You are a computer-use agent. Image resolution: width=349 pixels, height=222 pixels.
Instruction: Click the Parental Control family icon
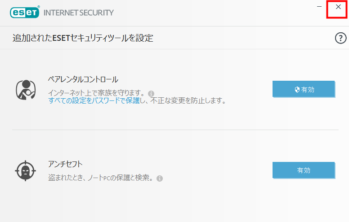tap(26, 90)
